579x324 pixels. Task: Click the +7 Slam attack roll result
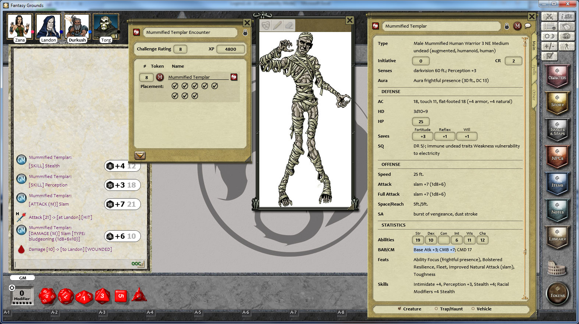[122, 204]
